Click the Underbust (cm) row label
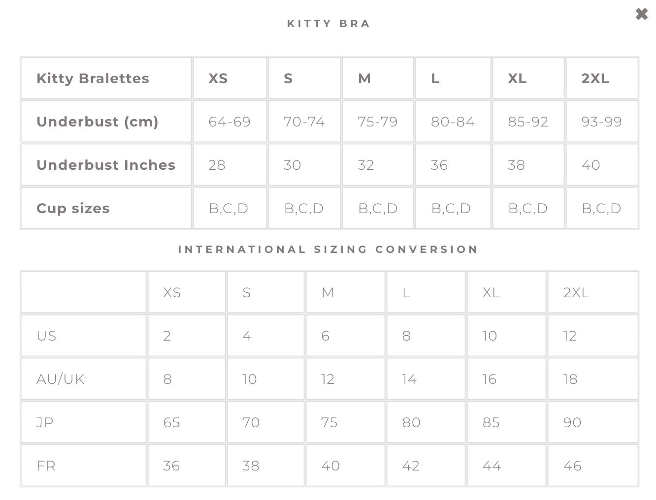The image size is (656, 500). click(x=98, y=122)
